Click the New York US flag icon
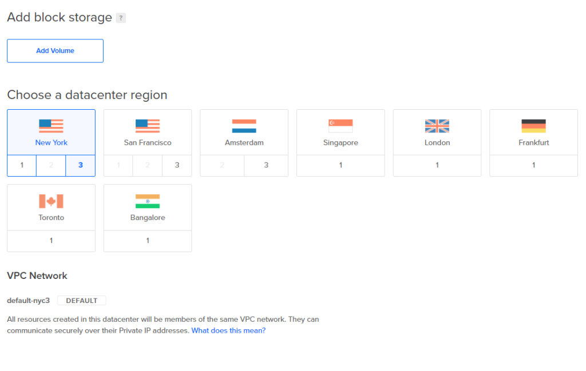586x371 pixels. pos(51,126)
